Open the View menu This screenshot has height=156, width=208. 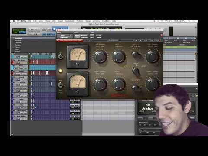click(x=41, y=21)
